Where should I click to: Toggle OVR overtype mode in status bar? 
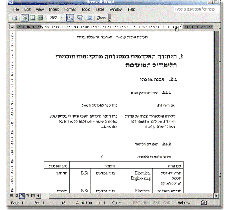[x=167, y=203]
